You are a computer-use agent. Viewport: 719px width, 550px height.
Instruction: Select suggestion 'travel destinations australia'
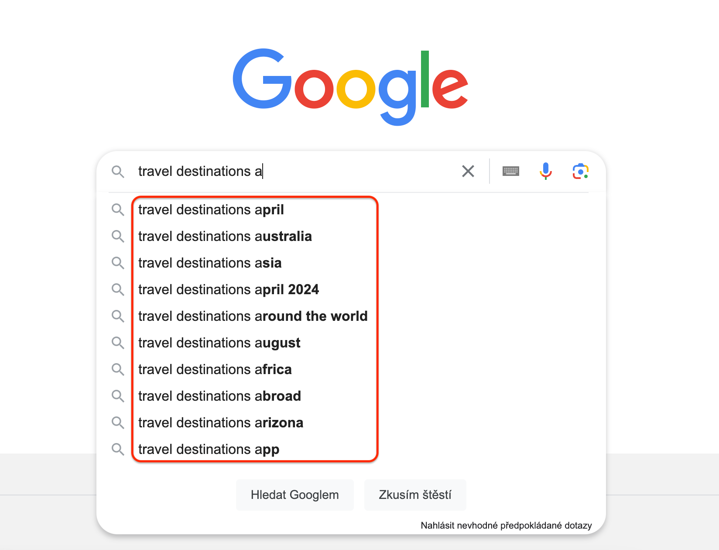tap(225, 236)
